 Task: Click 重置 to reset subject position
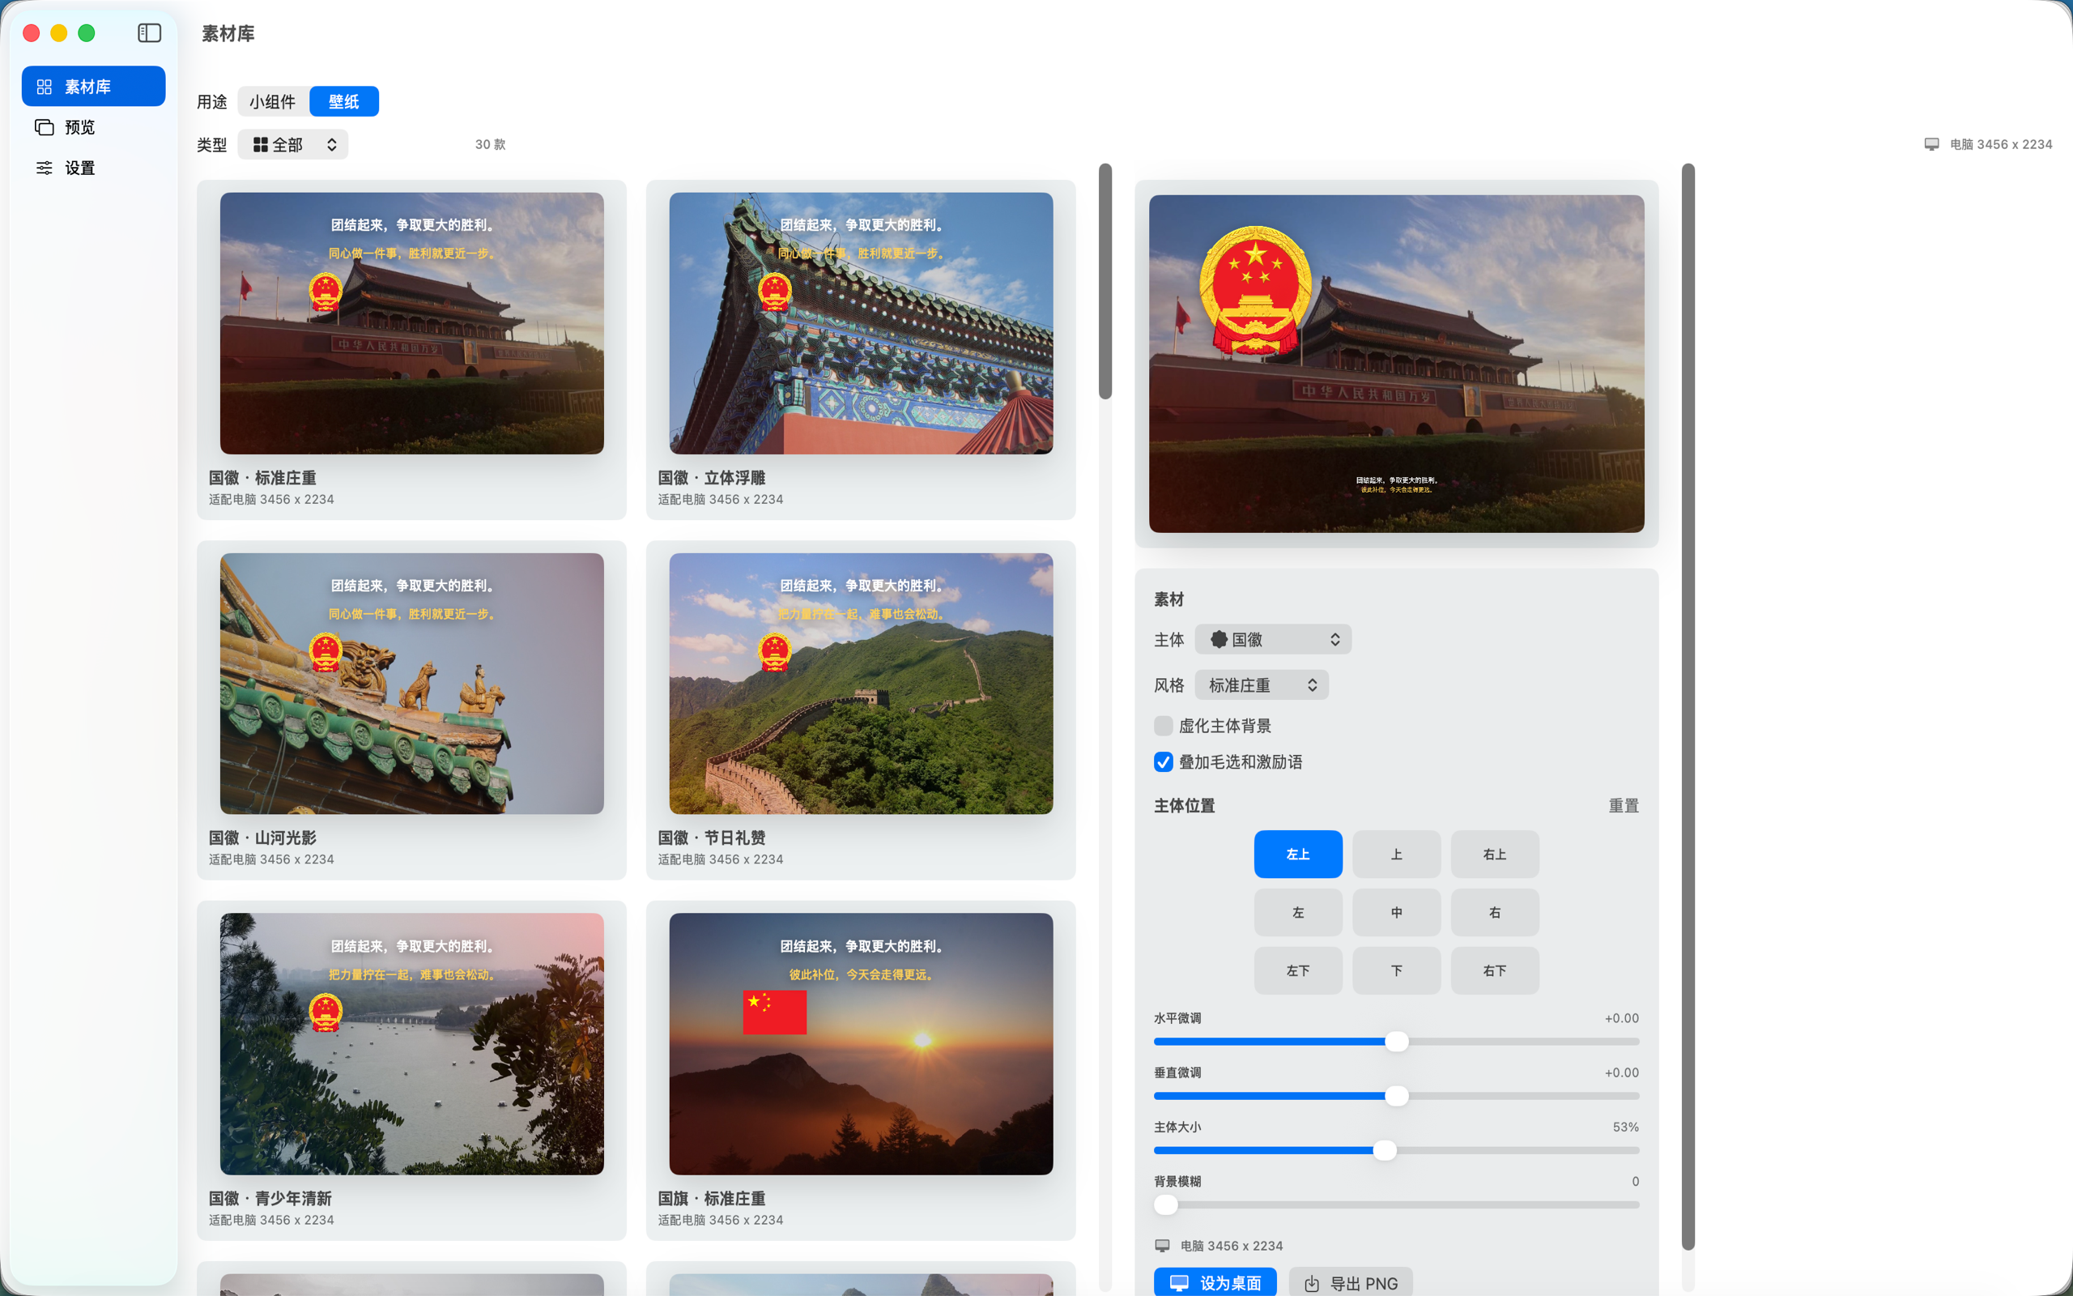point(1624,806)
